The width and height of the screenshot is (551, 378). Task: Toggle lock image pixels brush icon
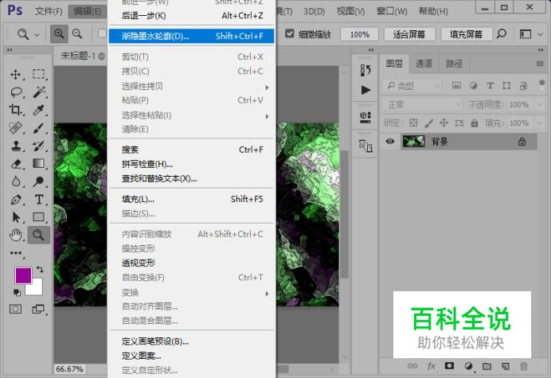point(428,123)
